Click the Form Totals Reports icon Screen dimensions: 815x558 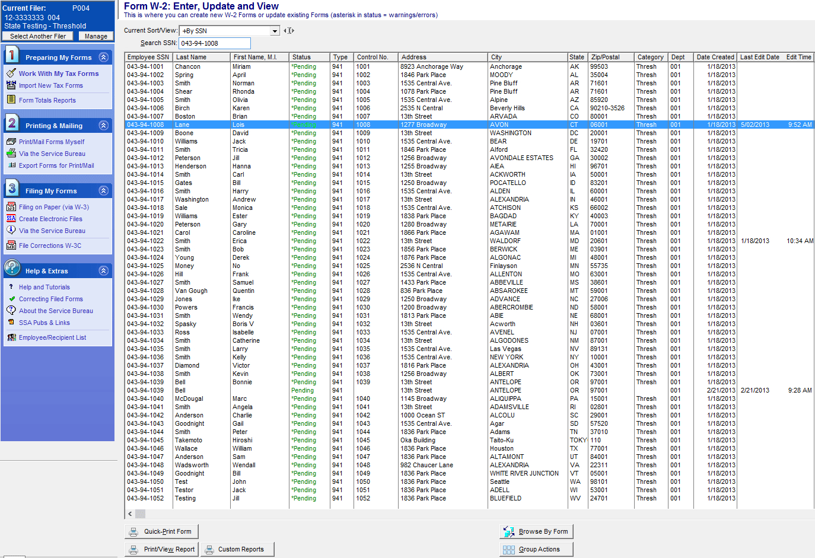click(11, 100)
